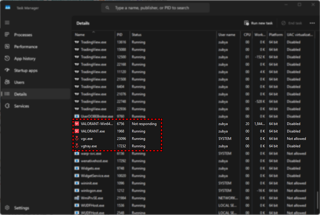Image resolution: width=320 pixels, height=215 pixels.
Task: Sort by the Name column header
Action: (80, 35)
